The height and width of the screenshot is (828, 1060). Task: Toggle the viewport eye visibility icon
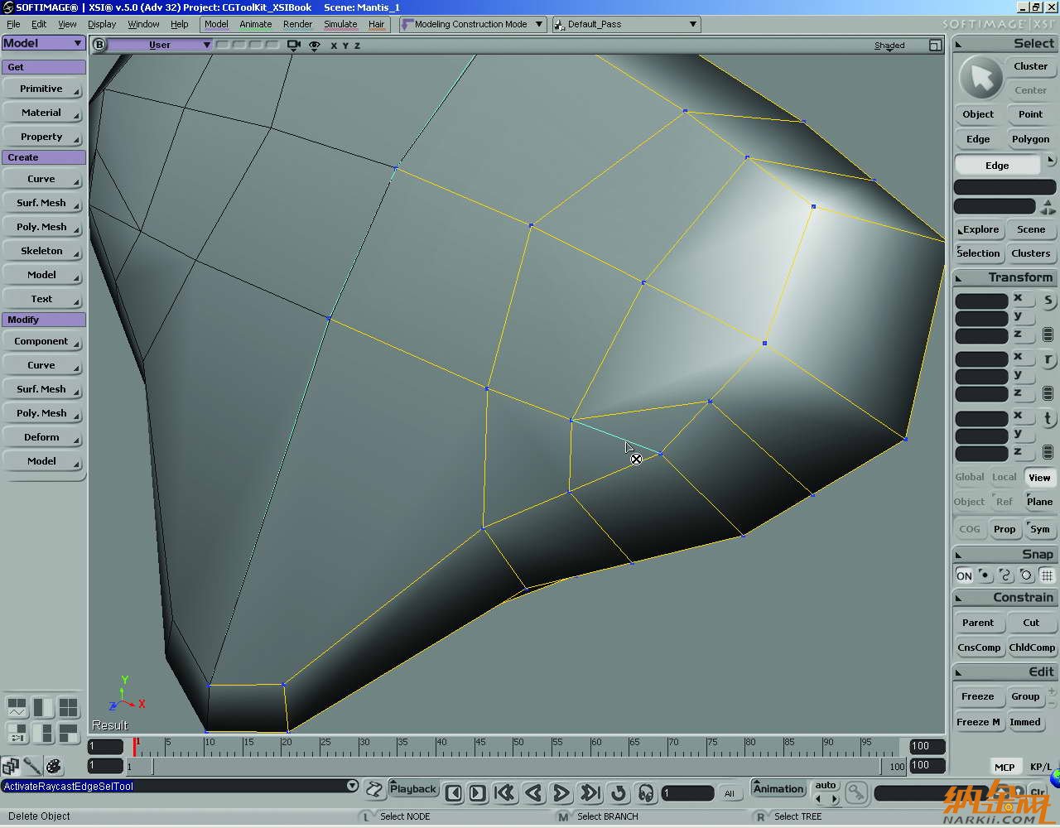tap(315, 46)
